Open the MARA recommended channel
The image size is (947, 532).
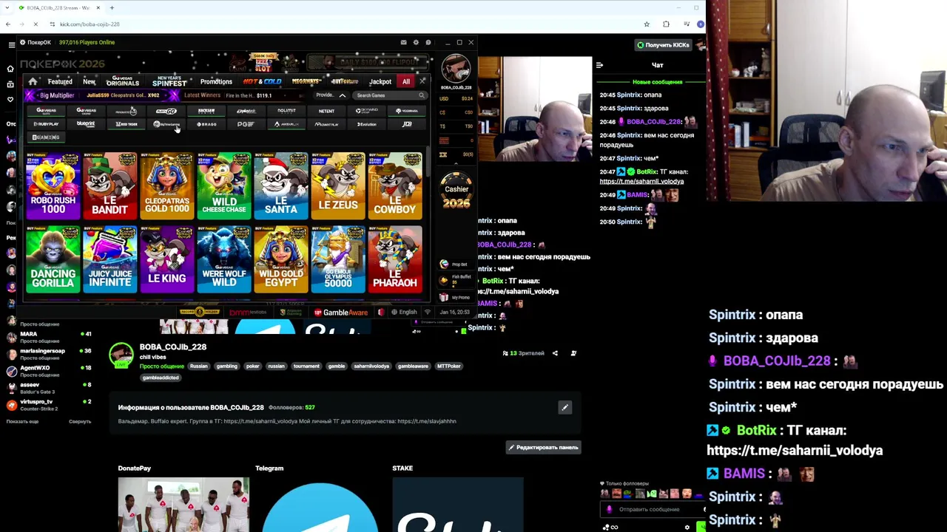tap(47, 337)
